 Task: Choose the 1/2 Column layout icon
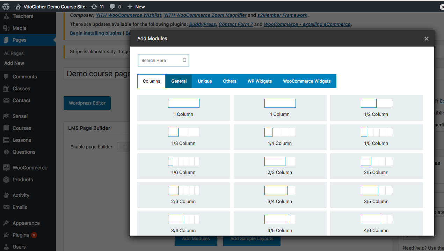pos(376,103)
